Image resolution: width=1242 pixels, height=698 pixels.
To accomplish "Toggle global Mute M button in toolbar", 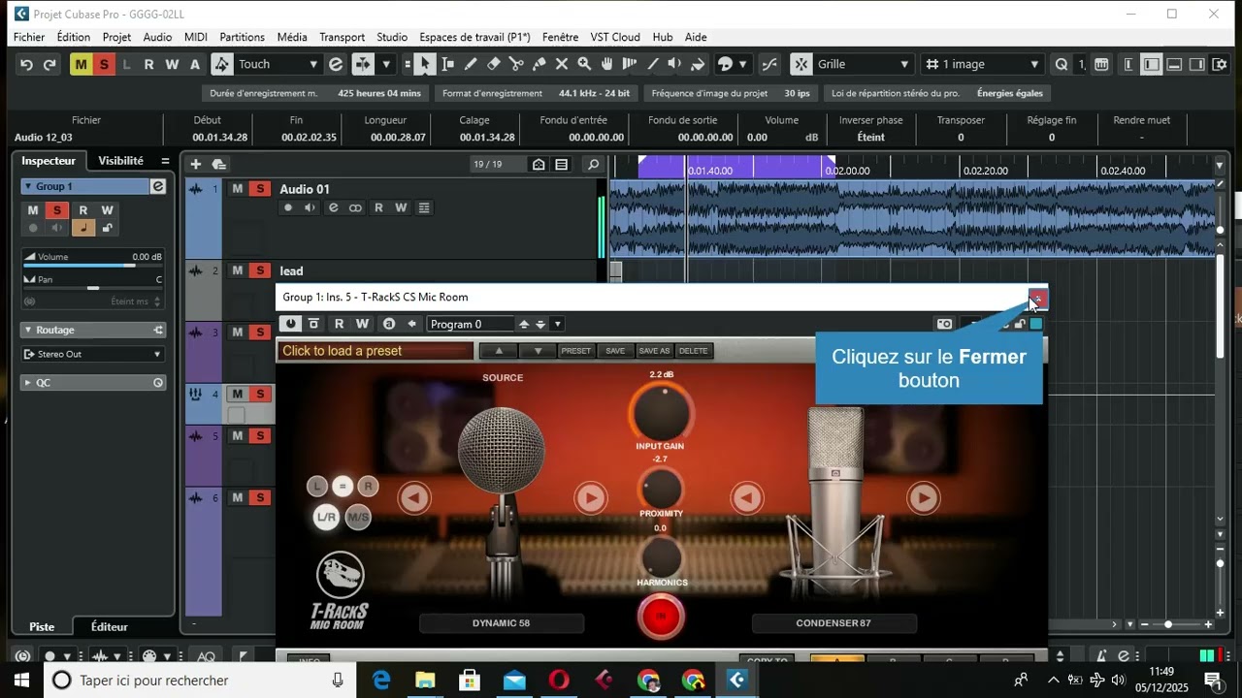I will coord(81,65).
